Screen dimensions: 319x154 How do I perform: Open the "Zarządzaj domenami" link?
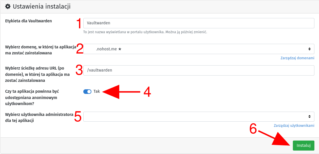pos(297,58)
